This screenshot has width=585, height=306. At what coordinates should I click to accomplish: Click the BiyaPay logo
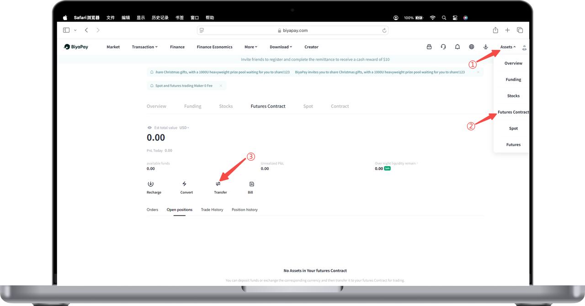pos(76,47)
